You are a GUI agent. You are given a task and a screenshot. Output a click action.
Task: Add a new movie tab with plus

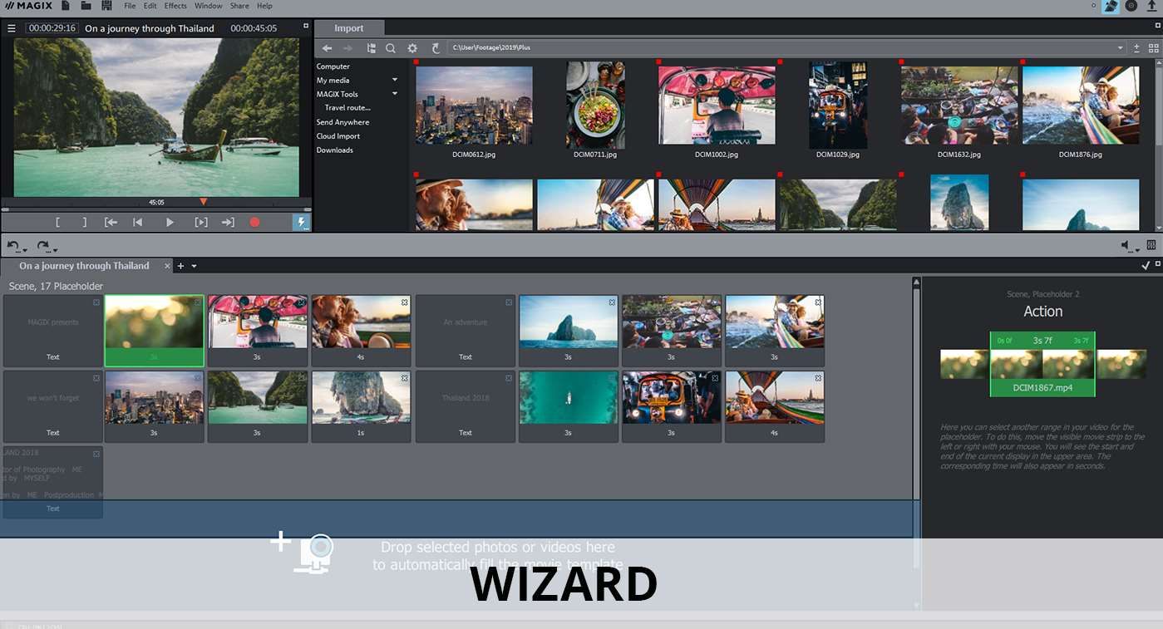(180, 266)
